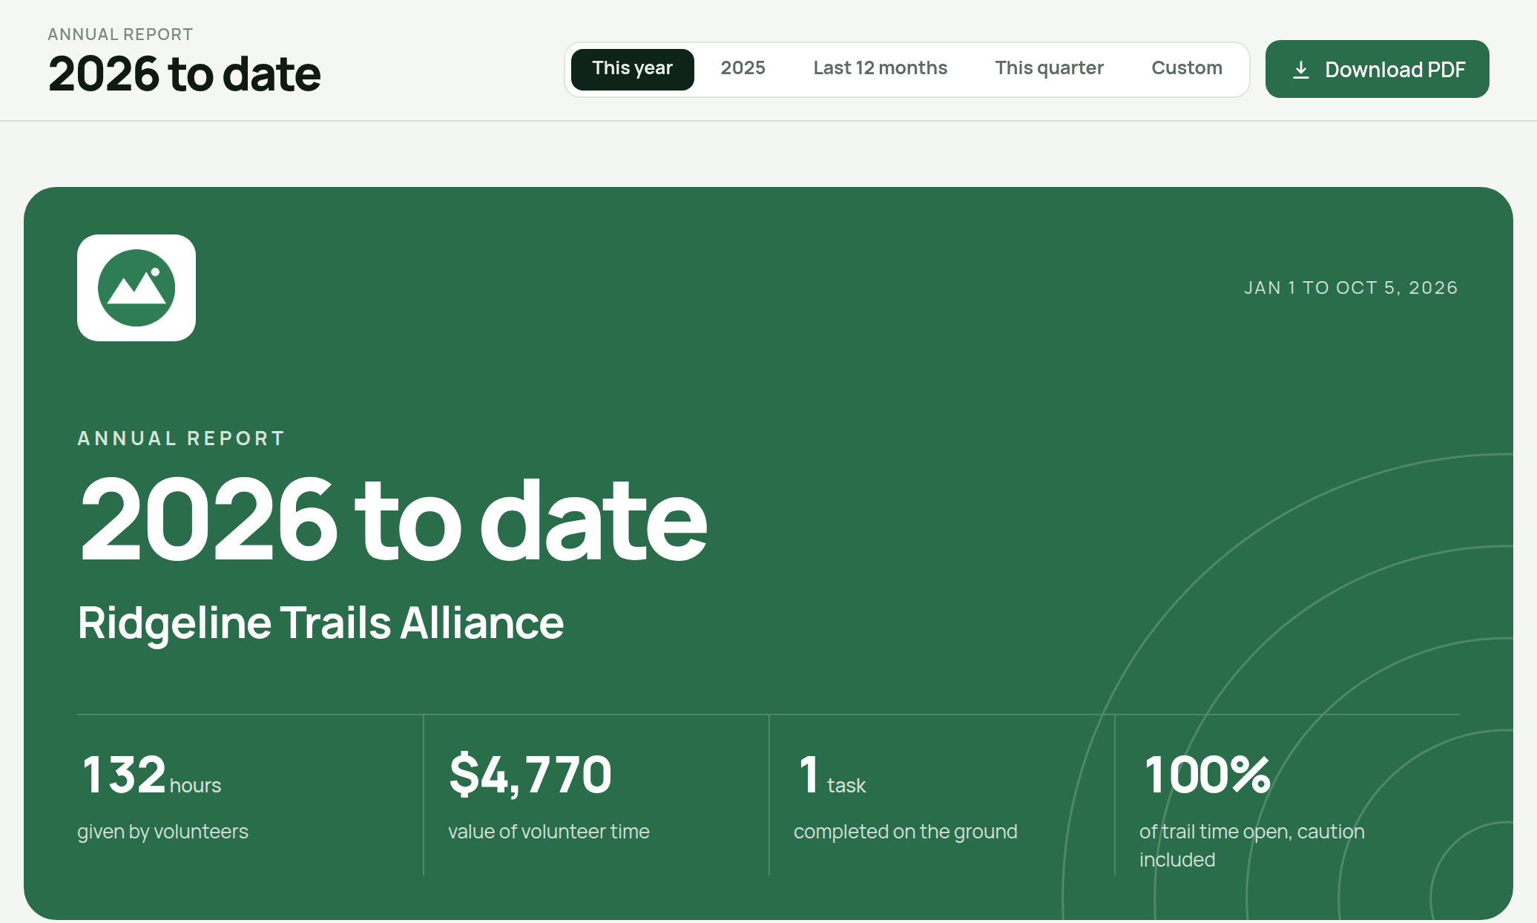This screenshot has height=923, width=1537.
Task: Click the top ANNUAL REPORT header label
Action: tap(120, 34)
